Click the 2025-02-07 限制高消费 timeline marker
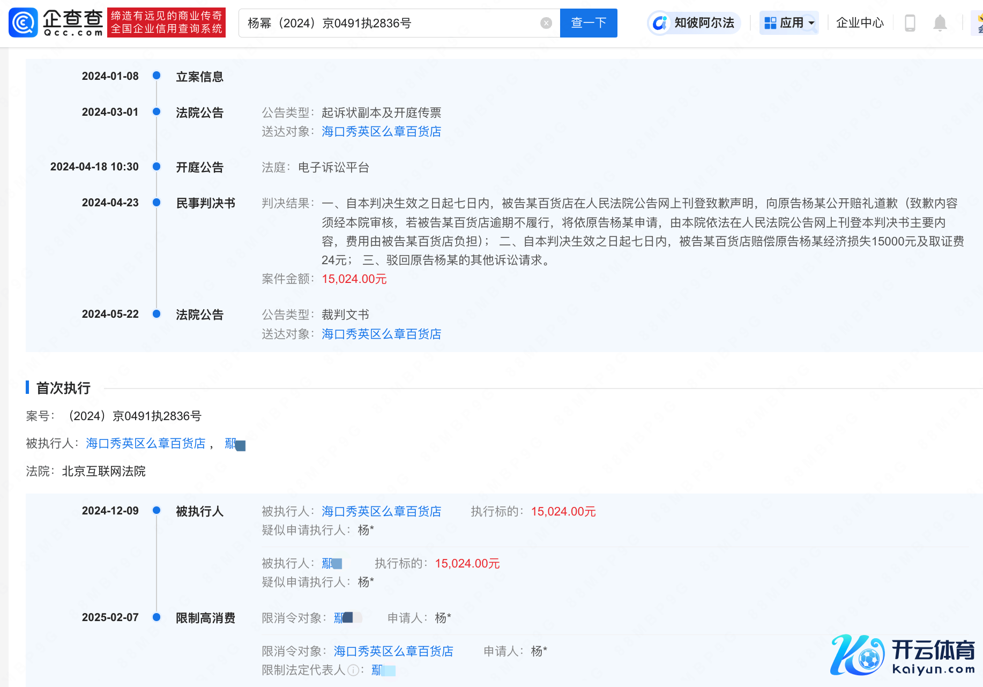Image resolution: width=983 pixels, height=687 pixels. click(157, 617)
